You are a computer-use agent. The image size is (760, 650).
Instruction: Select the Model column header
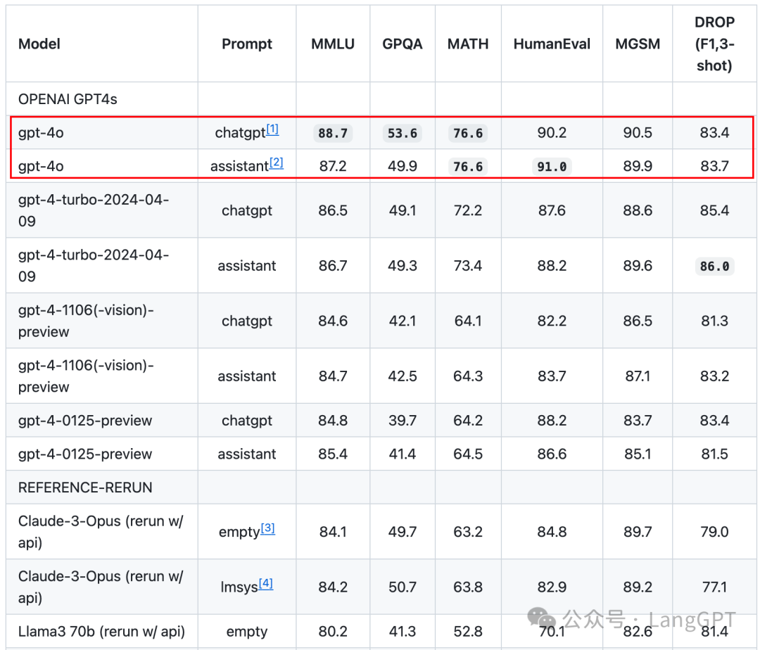pyautogui.click(x=39, y=44)
